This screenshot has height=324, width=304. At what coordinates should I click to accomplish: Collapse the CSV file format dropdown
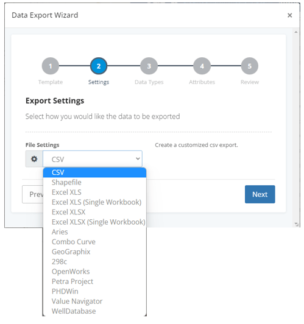pos(93,159)
